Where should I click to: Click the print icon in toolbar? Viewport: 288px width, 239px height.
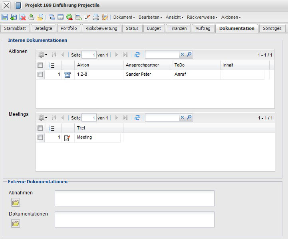96,17
